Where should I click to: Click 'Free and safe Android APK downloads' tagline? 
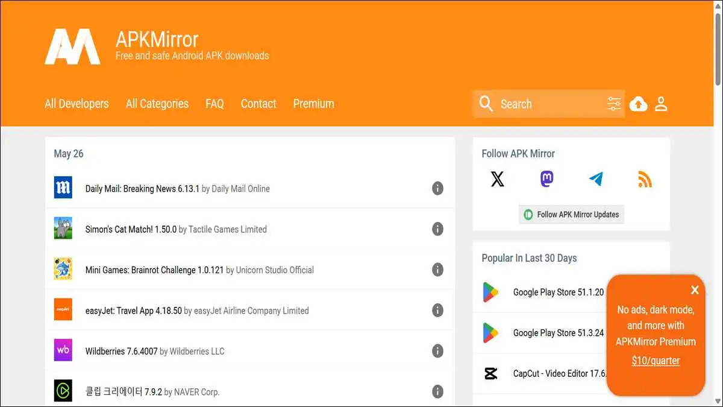(x=192, y=55)
